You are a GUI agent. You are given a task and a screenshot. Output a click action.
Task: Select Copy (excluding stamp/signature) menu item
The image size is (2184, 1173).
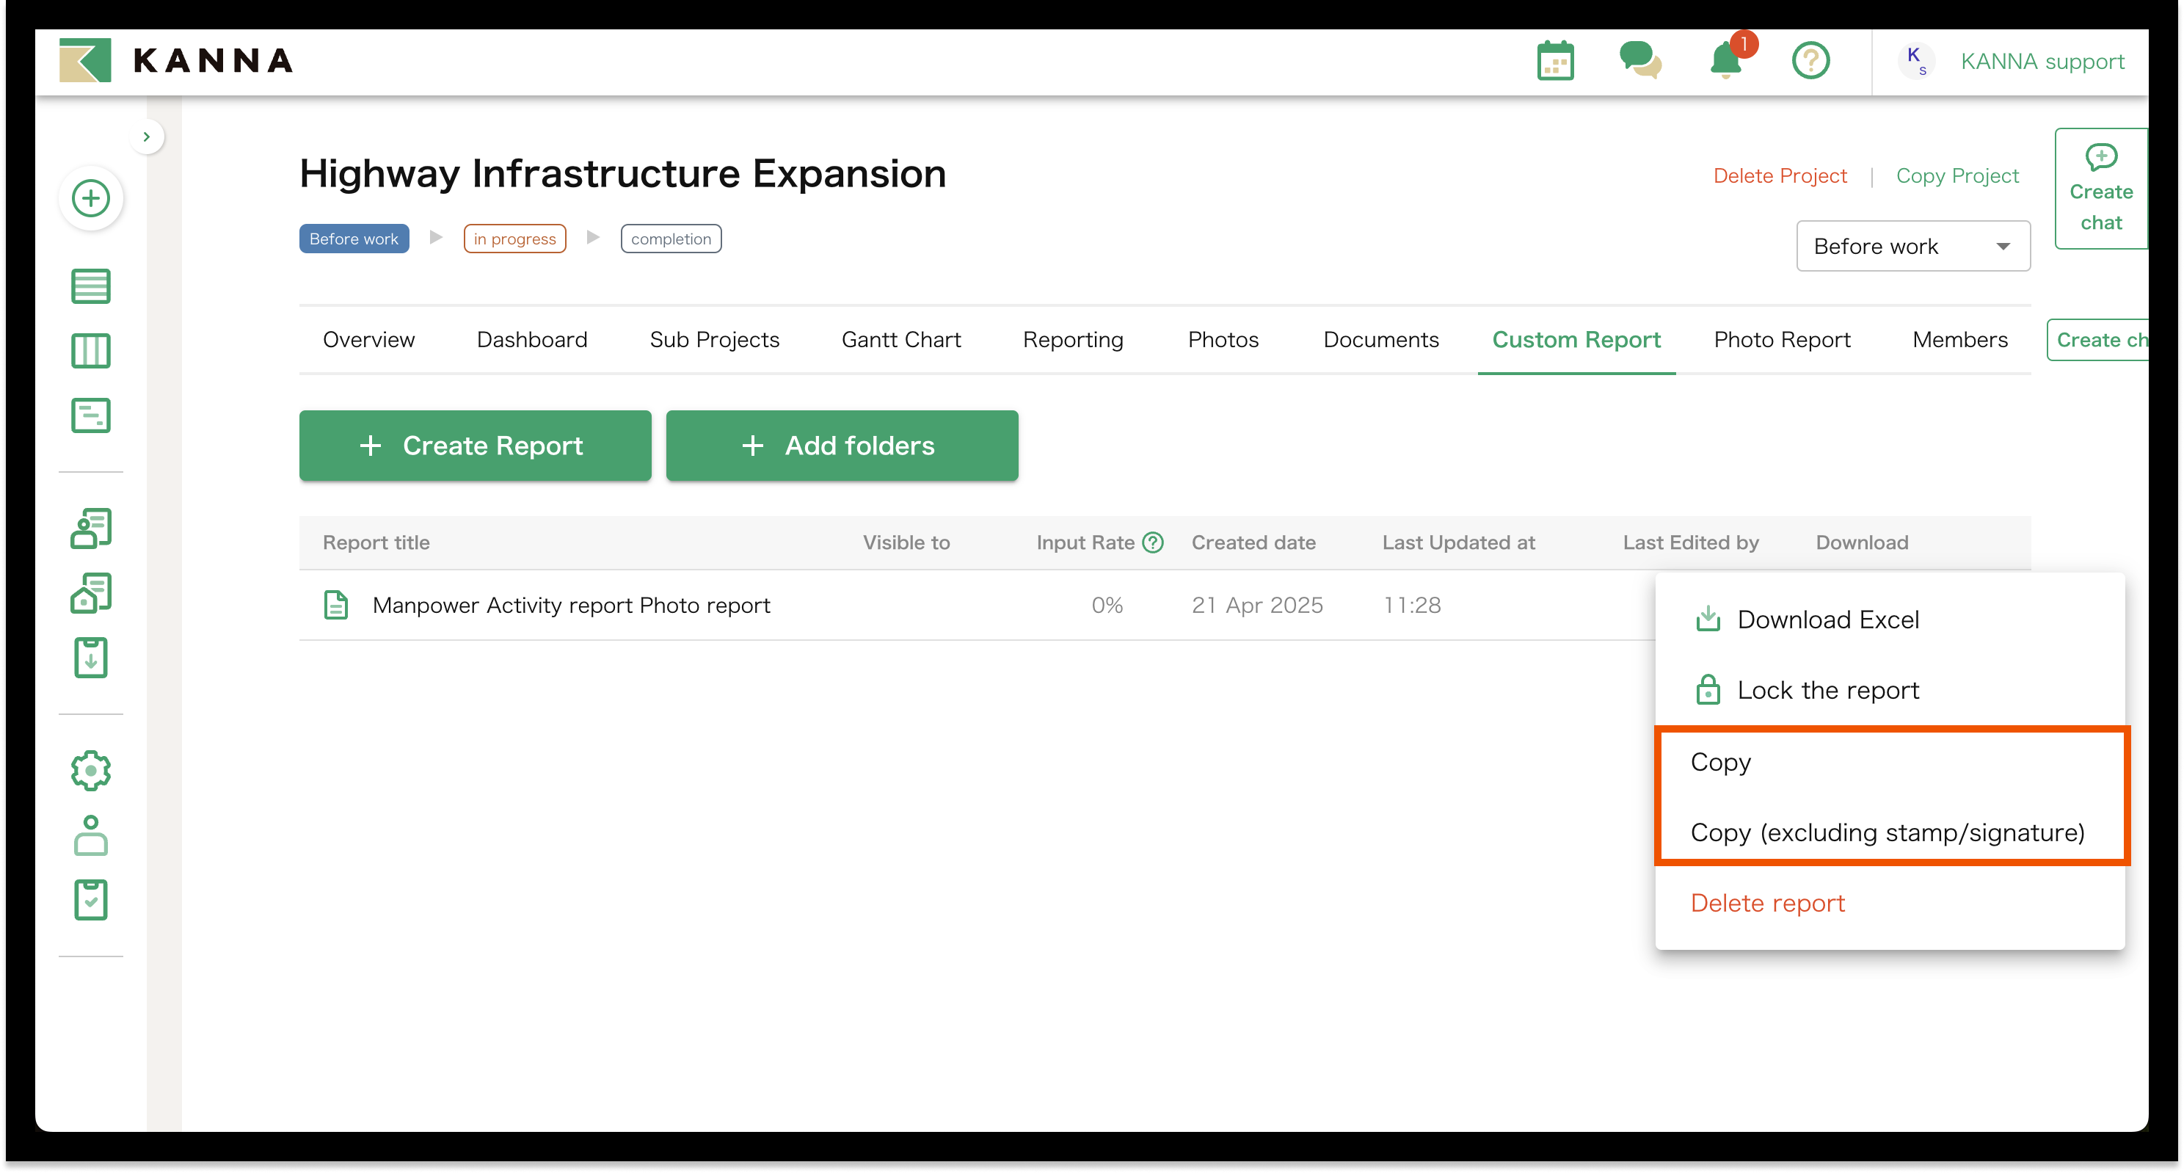tap(1888, 832)
